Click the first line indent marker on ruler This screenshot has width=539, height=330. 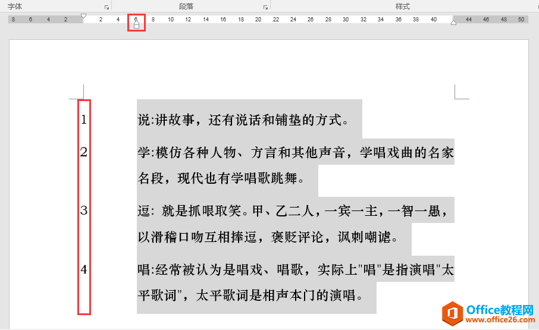(x=83, y=16)
